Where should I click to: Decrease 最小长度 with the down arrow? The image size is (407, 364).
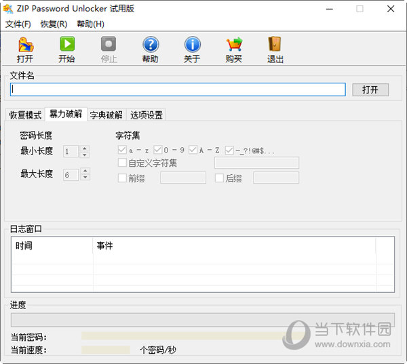tap(85, 155)
